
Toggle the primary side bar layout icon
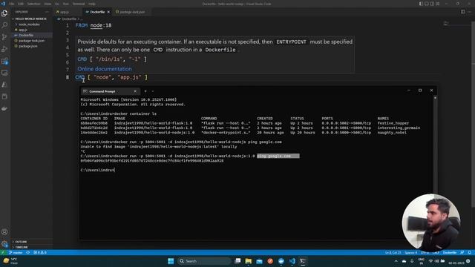421,4
